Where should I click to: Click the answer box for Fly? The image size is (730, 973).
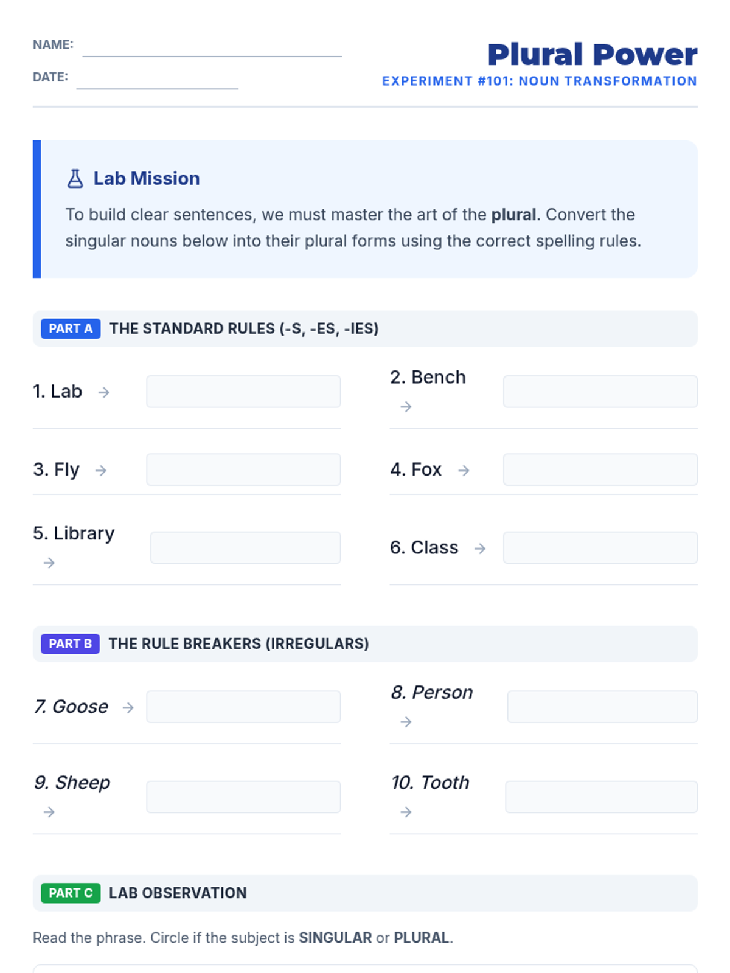point(243,469)
